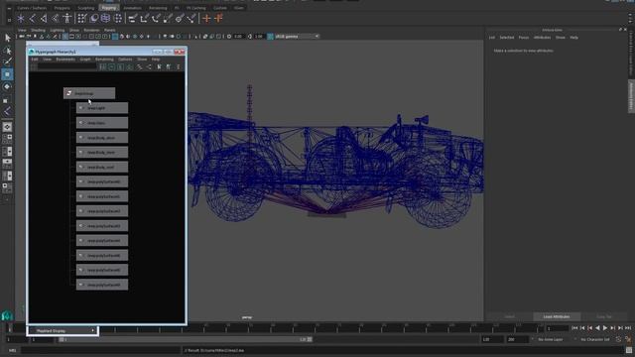Image resolution: width=635 pixels, height=357 pixels.
Task: Activate the Rotate tool in toolbox
Action: (7, 86)
